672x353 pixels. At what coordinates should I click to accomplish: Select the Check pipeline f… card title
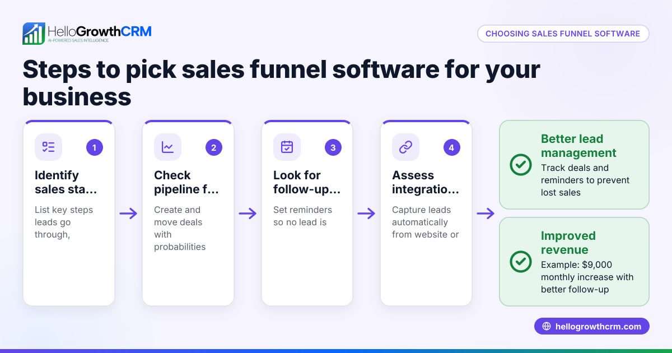click(186, 182)
